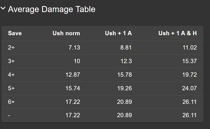This screenshot has height=129, width=210.
Task: Click the 7.13 Ush norm value
Action: [x=74, y=48]
